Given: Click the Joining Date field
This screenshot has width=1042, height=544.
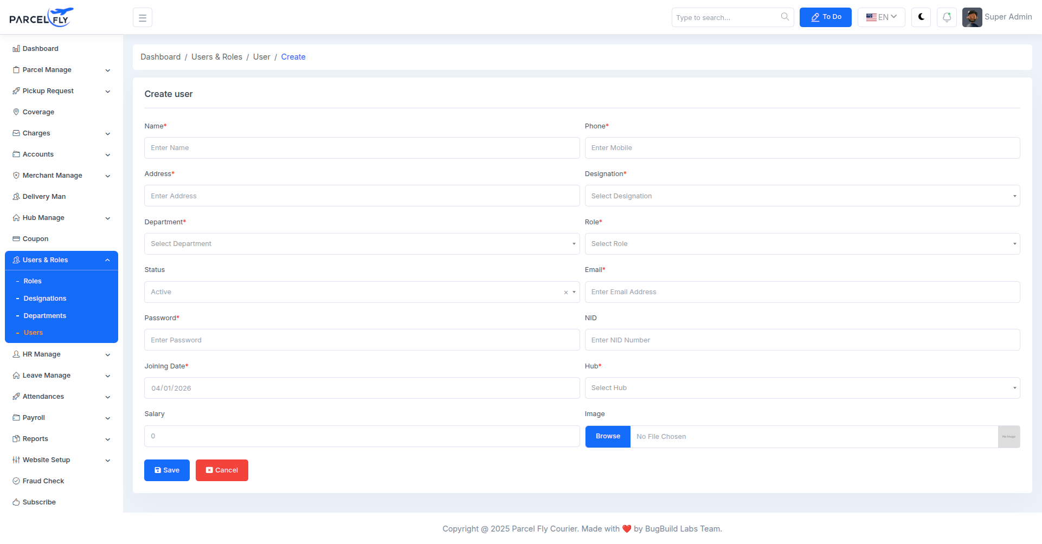Looking at the screenshot, I should click(362, 388).
